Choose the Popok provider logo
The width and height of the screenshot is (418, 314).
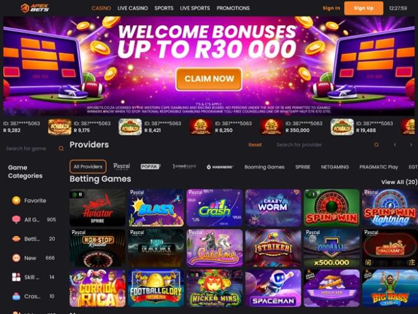click(x=150, y=167)
